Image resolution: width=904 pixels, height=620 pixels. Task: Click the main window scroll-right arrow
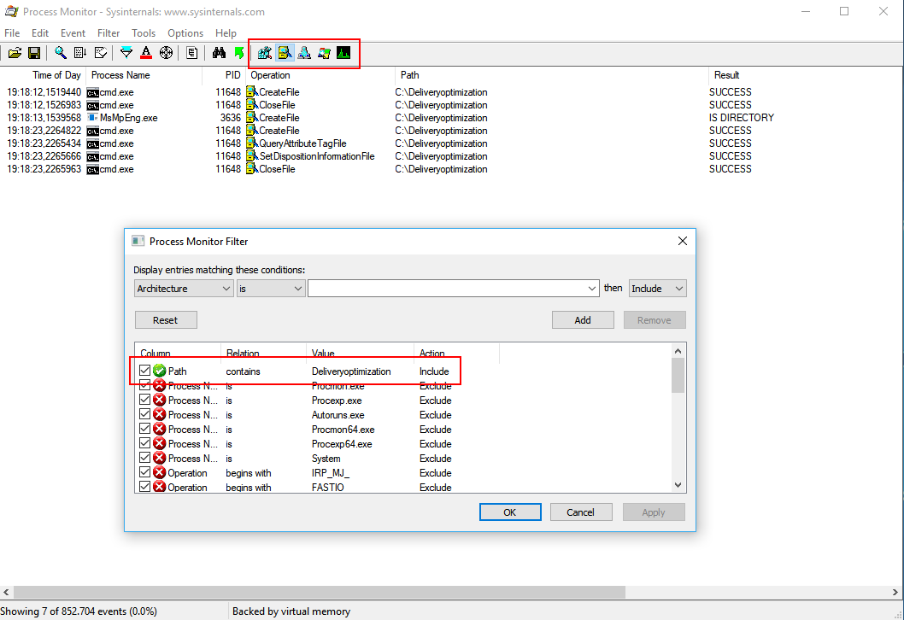click(x=895, y=593)
